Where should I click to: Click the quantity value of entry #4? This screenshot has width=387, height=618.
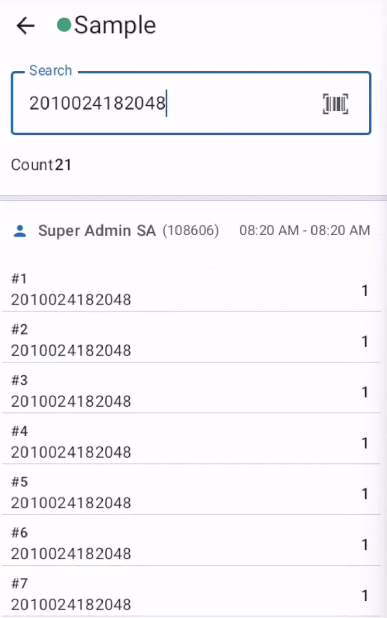tap(365, 443)
